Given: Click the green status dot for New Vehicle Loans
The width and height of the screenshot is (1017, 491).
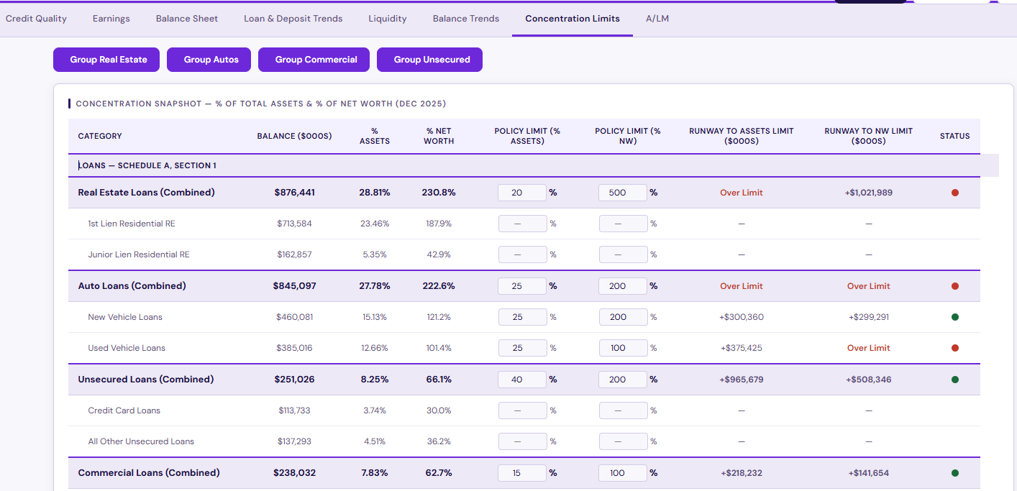Looking at the screenshot, I should 954,317.
